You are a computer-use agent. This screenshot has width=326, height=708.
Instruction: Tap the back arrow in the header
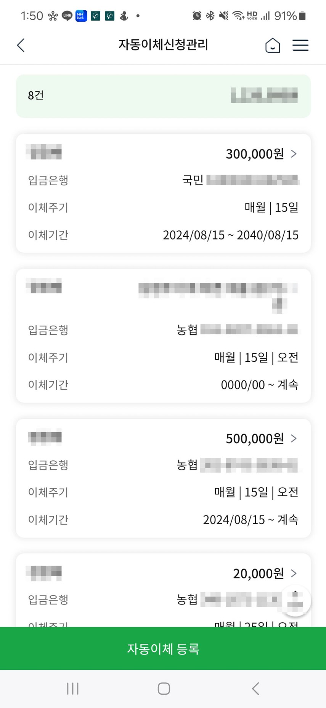[x=21, y=45]
